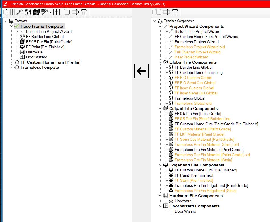270x222 pixels.
Task: Select FF Custom Home Furn Project Wizard
Action: pos(206,37)
